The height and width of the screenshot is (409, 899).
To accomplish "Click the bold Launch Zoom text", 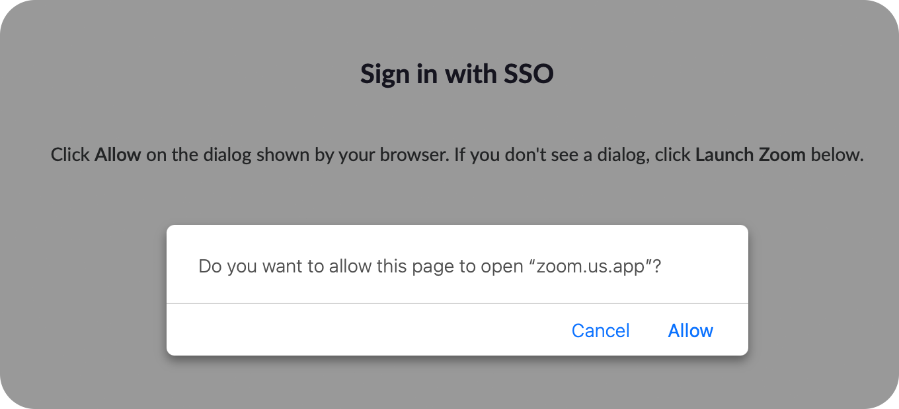I will pyautogui.click(x=750, y=154).
